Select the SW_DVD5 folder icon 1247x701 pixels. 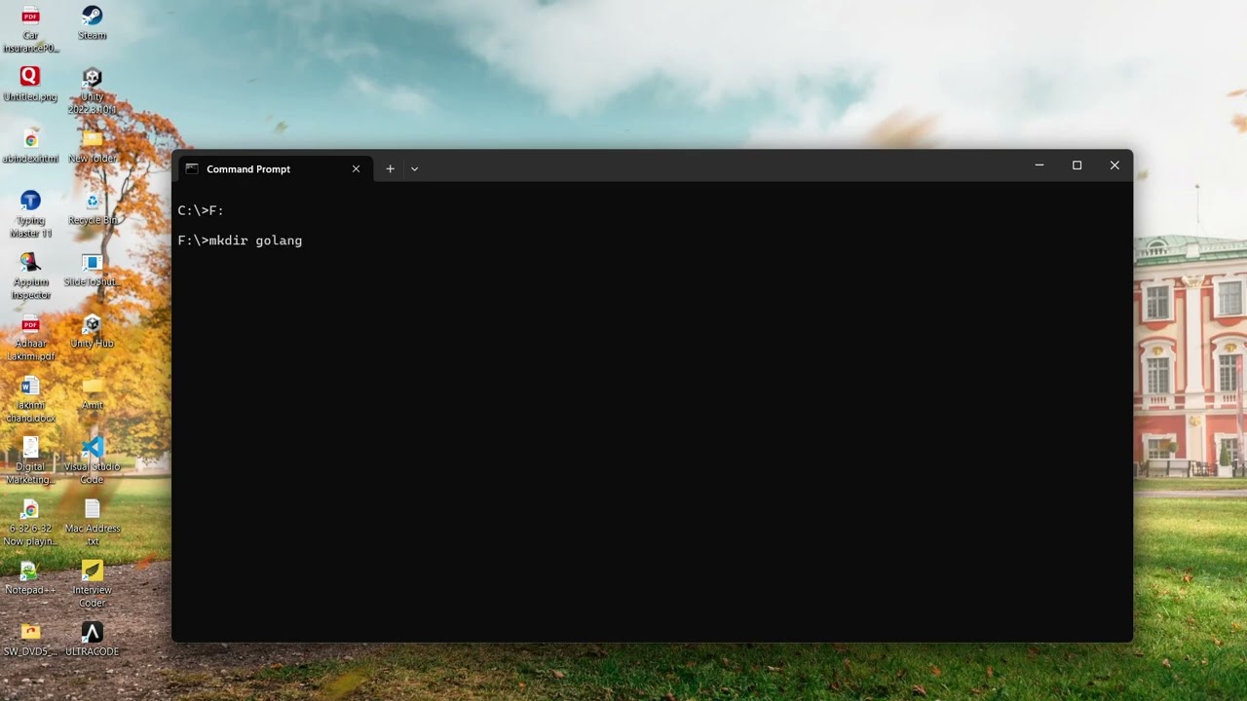[30, 632]
